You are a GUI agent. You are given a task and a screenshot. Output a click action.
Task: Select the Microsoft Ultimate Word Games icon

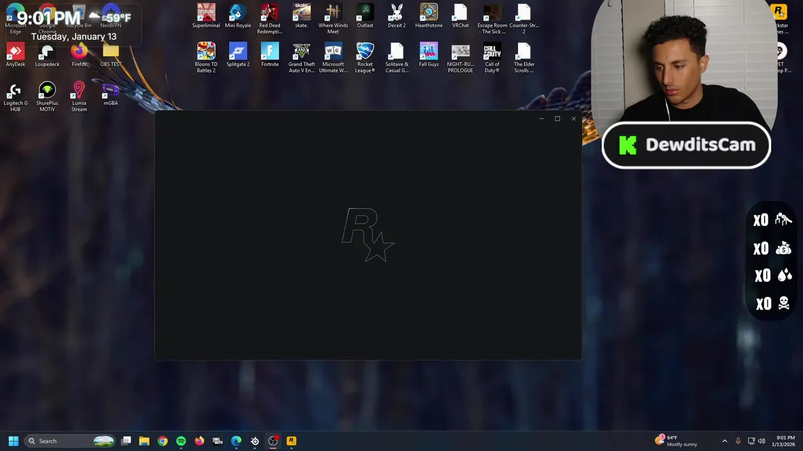tap(333, 58)
